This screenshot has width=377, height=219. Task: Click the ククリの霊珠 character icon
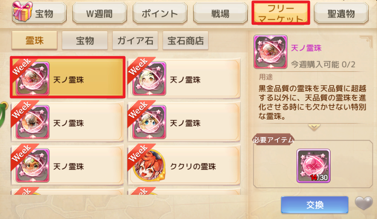click(149, 165)
